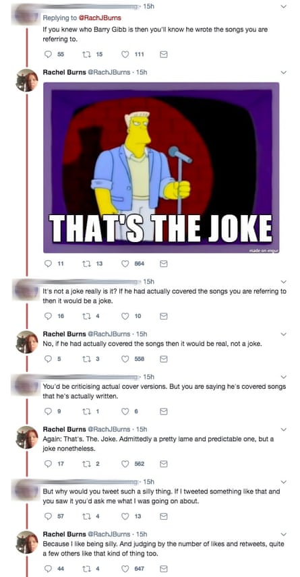Reply to the Barry Gibb songwriter tweet
Viewport: 300px width, 577px height.
tap(48, 54)
